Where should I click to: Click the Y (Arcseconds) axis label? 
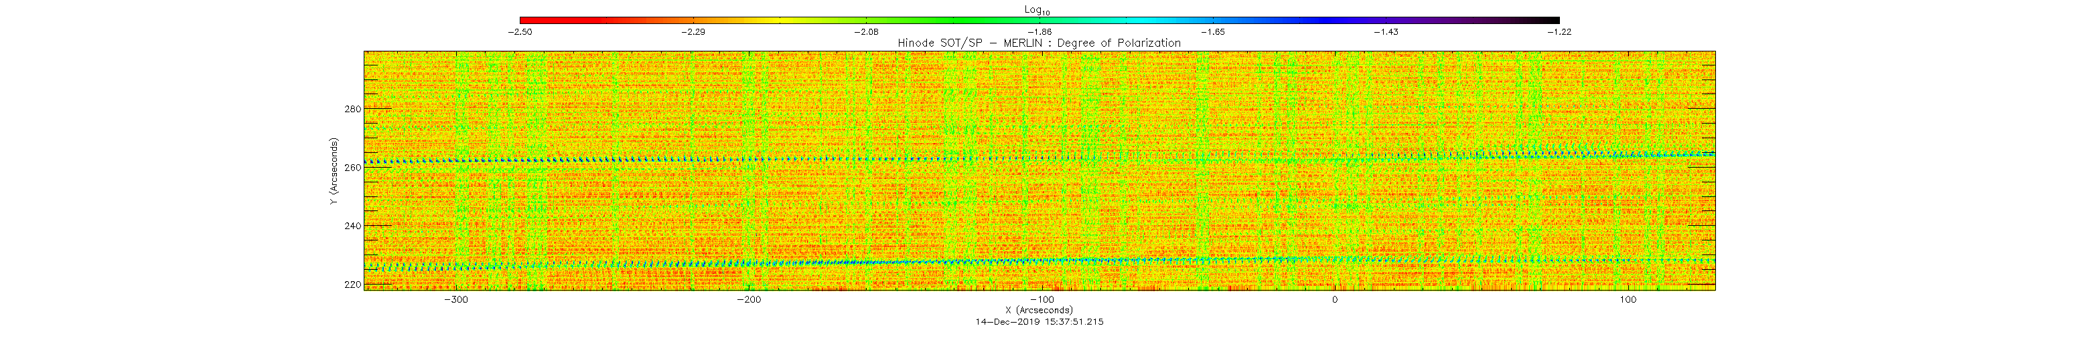[334, 170]
